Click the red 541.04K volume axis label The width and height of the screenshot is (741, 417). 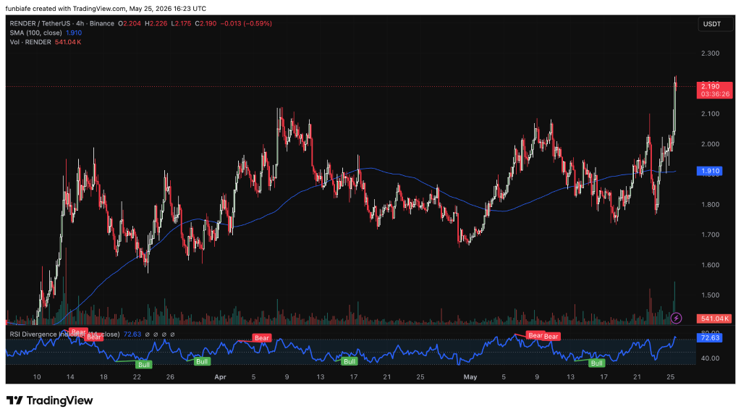pyautogui.click(x=714, y=319)
